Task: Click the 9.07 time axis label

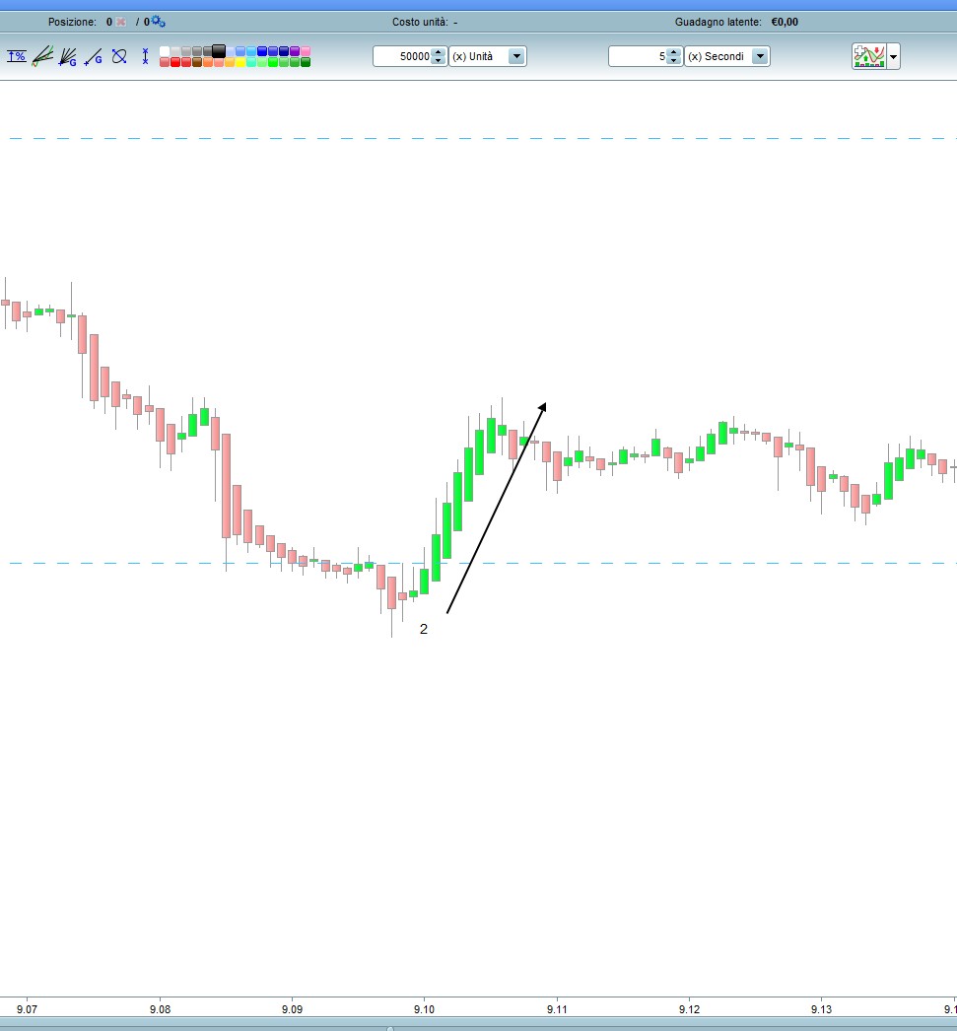Action: click(x=27, y=1009)
